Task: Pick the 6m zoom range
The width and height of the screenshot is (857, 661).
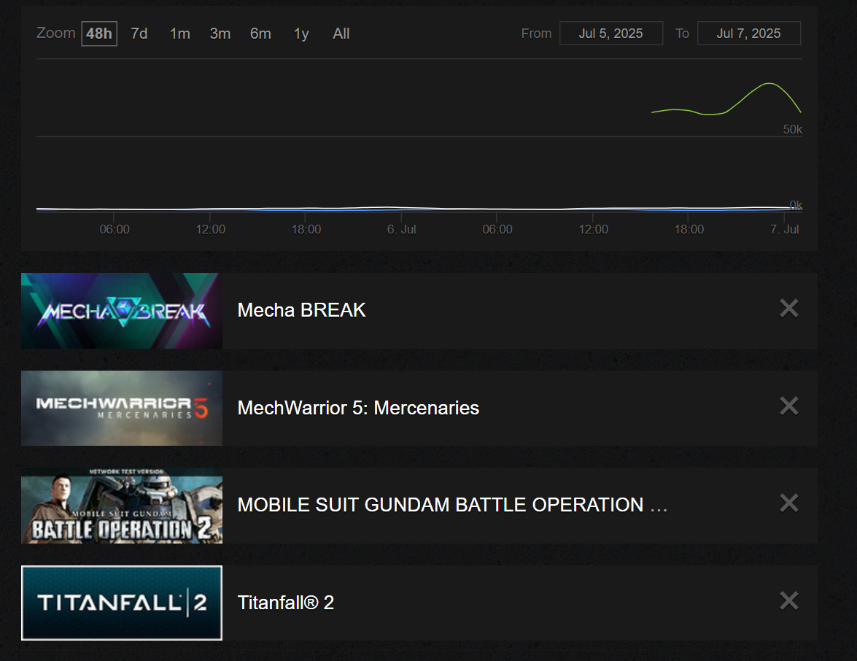Action: pyautogui.click(x=260, y=34)
